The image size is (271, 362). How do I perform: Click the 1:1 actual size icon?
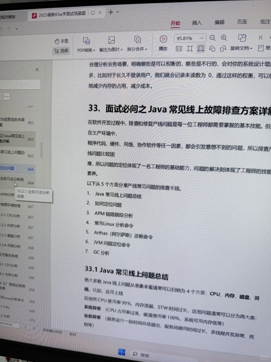(178, 49)
